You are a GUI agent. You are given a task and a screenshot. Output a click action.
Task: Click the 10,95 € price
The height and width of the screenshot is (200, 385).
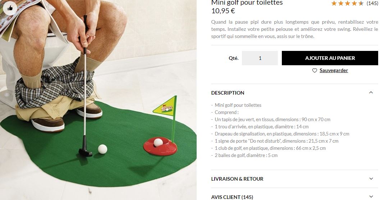223,11
